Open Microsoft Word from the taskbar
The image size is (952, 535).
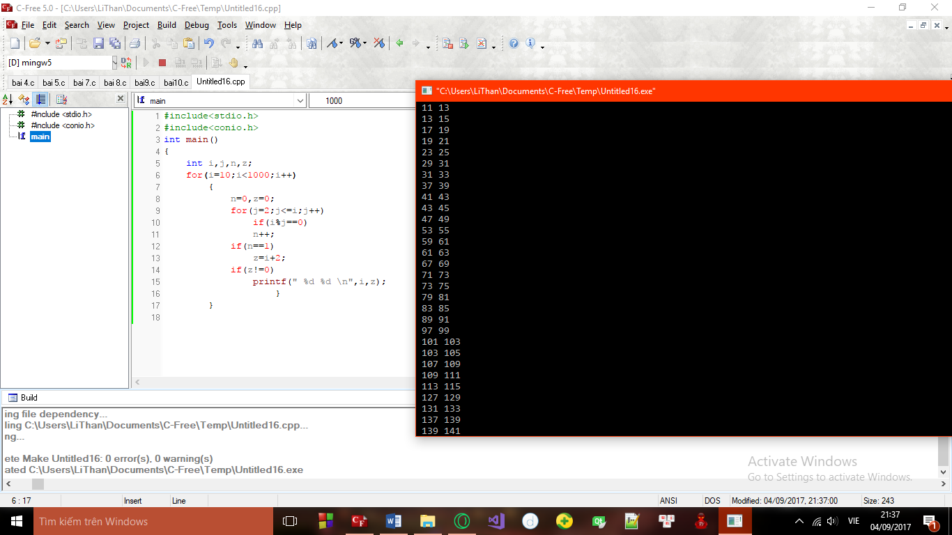394,521
